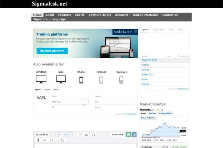Switch to Indices tab in Investing widget
Image resolution: width=223 pixels, height=148 pixels.
click(x=153, y=114)
